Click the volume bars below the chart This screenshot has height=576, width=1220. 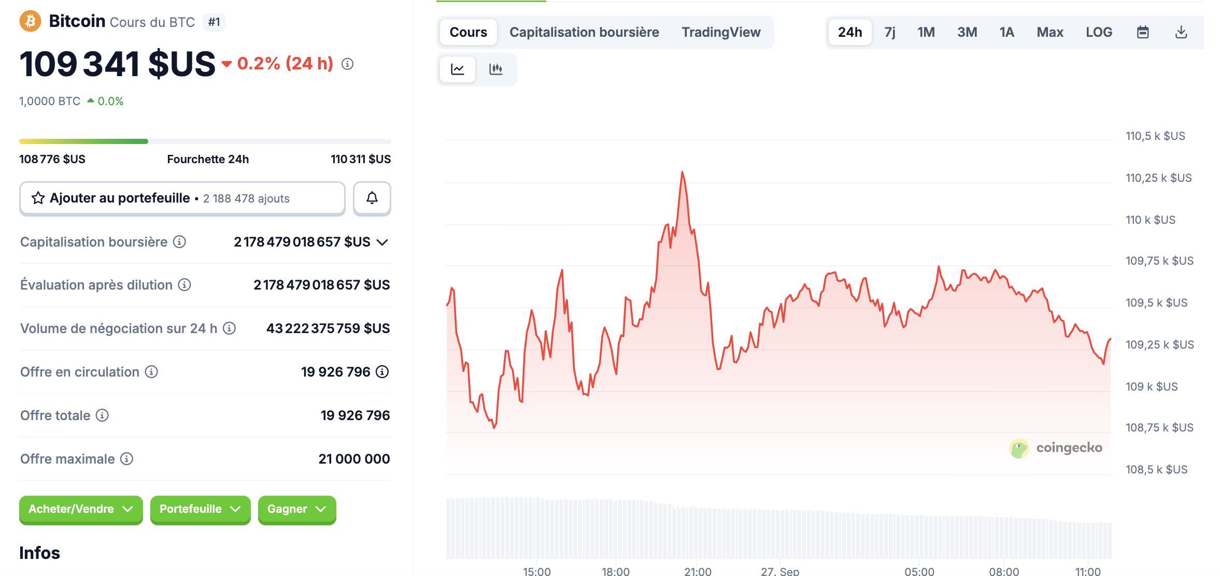point(778,528)
